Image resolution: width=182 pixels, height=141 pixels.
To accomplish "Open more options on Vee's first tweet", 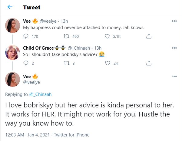I will pyautogui.click(x=174, y=21).
